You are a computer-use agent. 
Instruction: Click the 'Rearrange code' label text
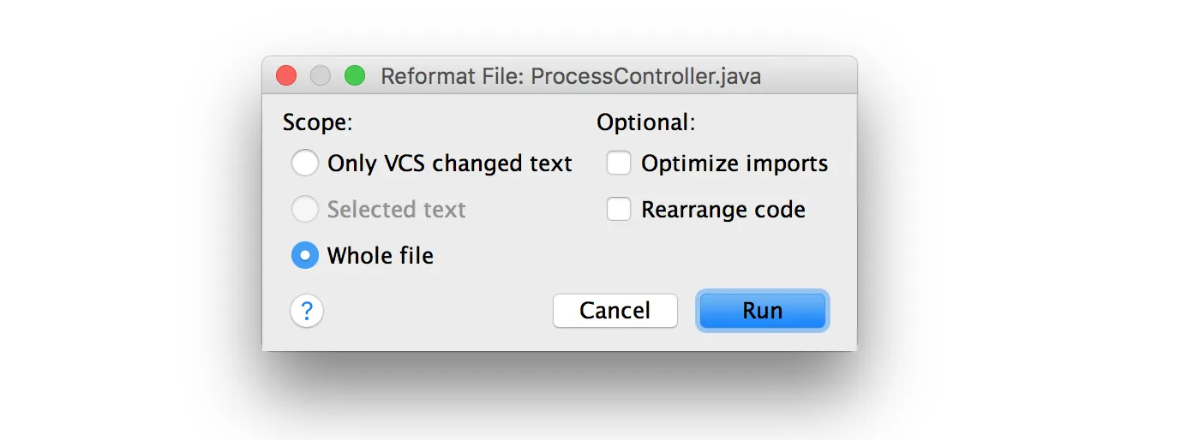pos(723,210)
